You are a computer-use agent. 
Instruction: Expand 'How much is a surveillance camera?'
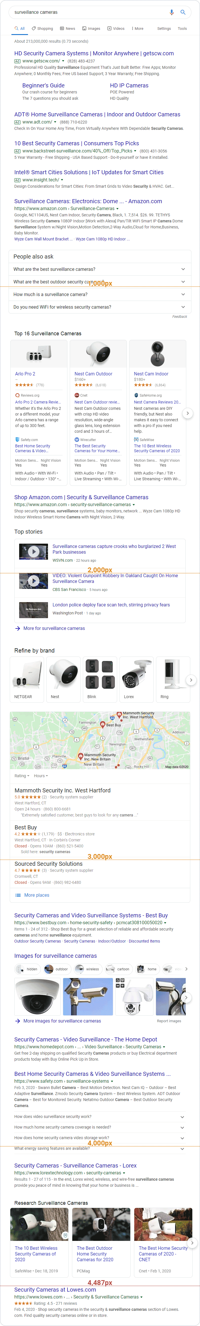pyautogui.click(x=100, y=294)
